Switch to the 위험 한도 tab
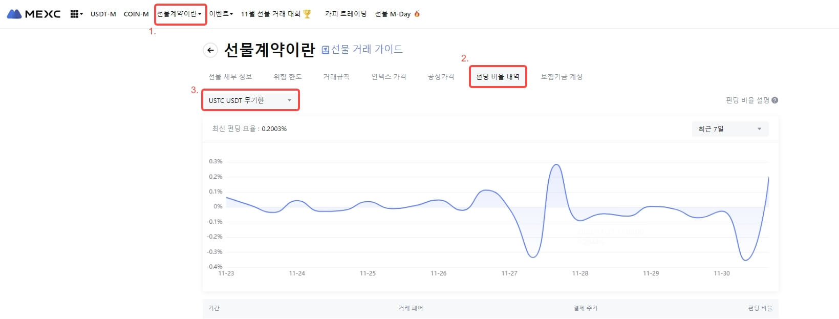The width and height of the screenshot is (839, 319). (x=287, y=77)
